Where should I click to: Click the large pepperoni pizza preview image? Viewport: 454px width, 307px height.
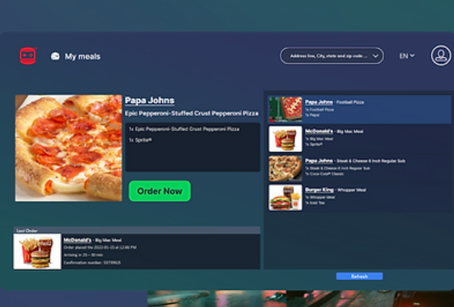pos(68,147)
